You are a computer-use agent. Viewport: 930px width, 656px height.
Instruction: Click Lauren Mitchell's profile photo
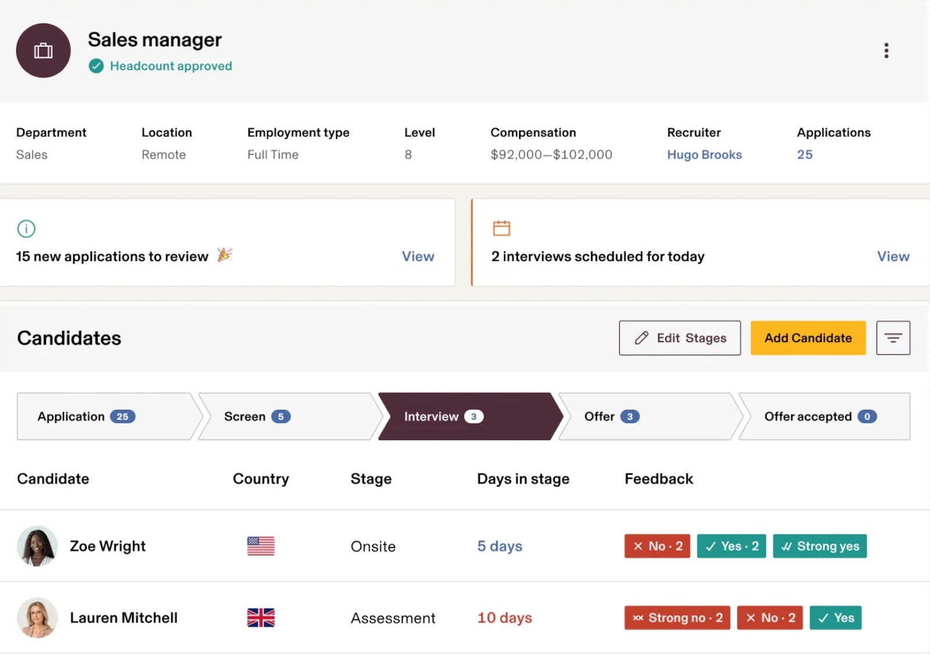click(x=37, y=618)
